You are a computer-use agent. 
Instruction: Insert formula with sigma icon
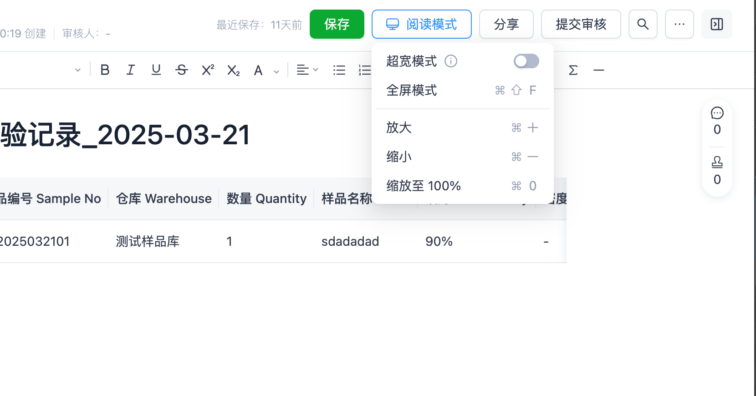(x=573, y=70)
